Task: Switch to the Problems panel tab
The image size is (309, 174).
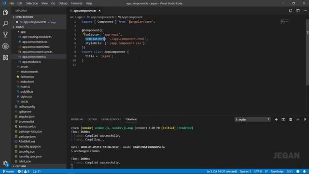Action: pyautogui.click(x=77, y=119)
